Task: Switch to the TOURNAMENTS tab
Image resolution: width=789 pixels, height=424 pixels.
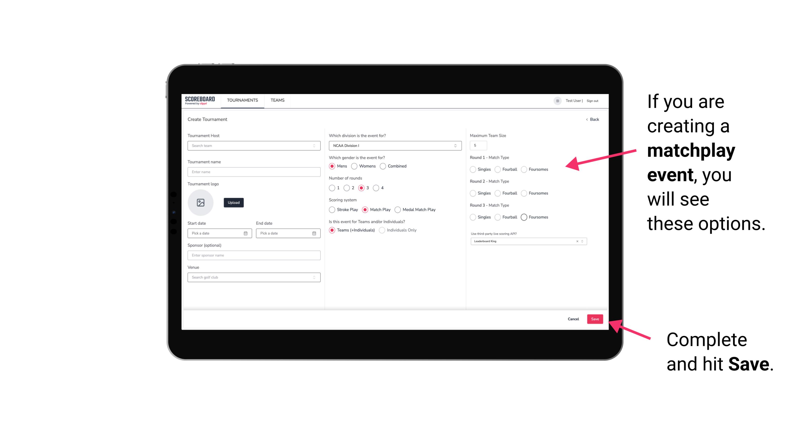Action: click(242, 100)
